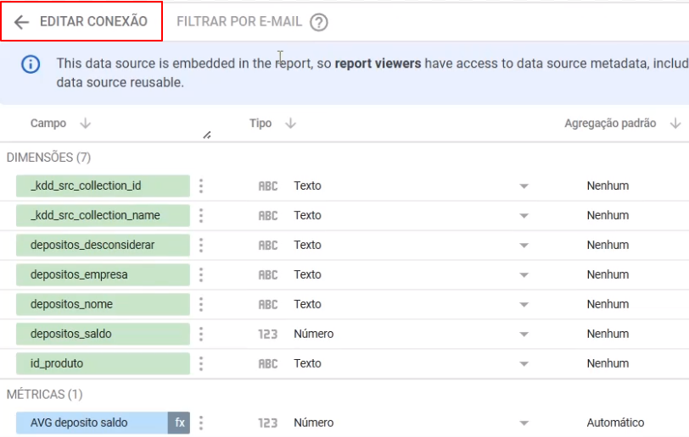Select the depositos_nome field chip

(102, 304)
